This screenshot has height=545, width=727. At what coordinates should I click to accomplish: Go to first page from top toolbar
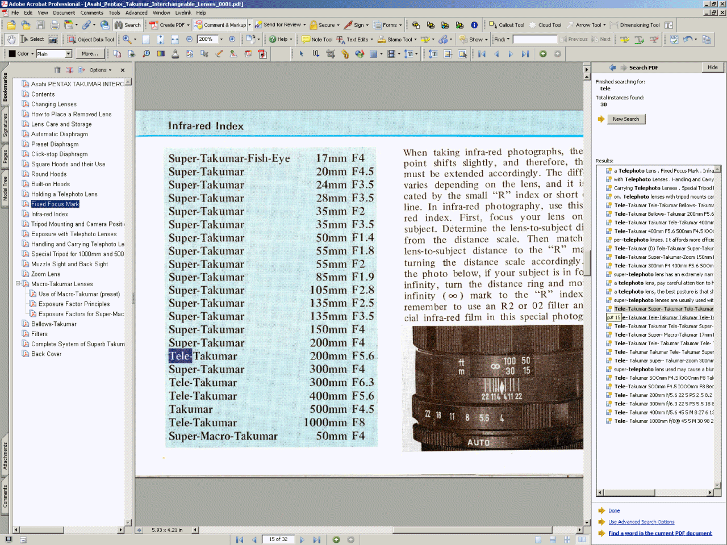(x=482, y=54)
